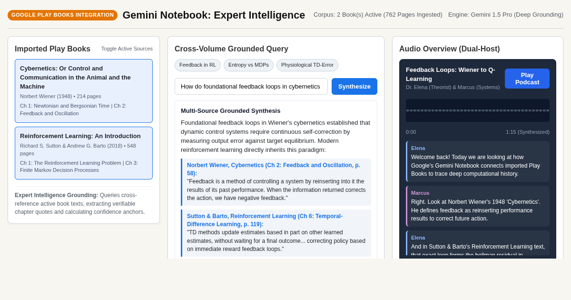Click the Audio Overview (Dual-Host) heading
The width and height of the screenshot is (571, 300).
450,49
